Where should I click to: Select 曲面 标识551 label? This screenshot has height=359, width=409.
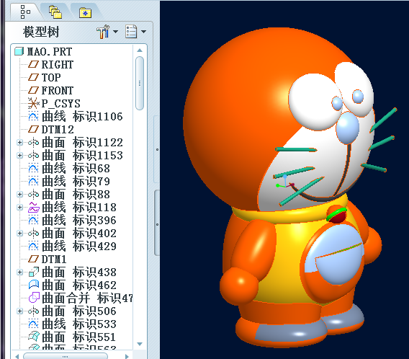(78, 337)
